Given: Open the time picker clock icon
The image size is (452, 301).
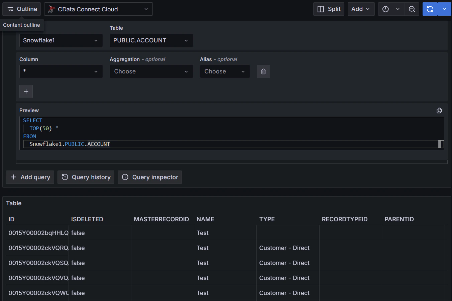Looking at the screenshot, I should tap(385, 9).
